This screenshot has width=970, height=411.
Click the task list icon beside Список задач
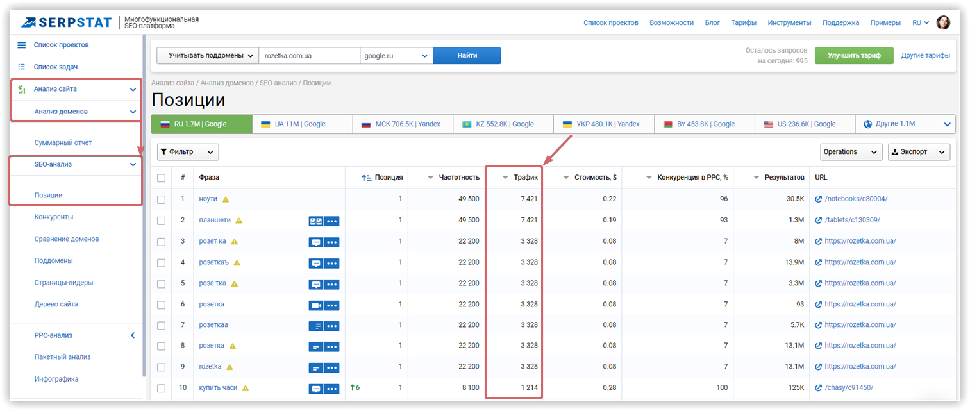click(21, 67)
